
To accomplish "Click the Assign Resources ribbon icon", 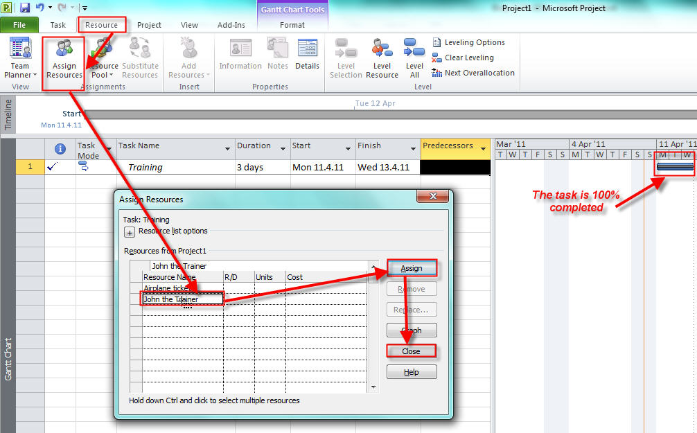I will (64, 58).
